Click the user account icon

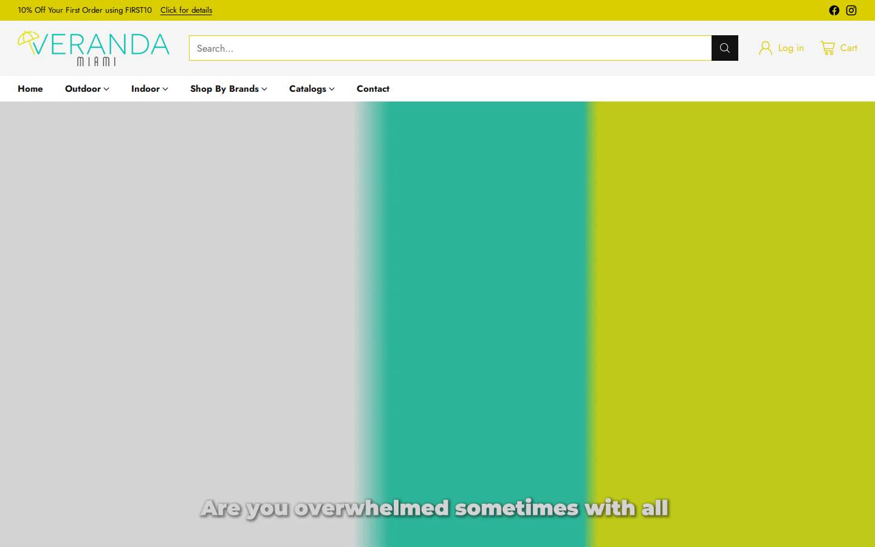(766, 48)
